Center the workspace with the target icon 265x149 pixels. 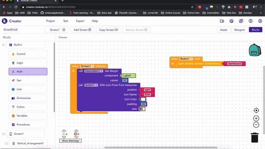[256, 111]
